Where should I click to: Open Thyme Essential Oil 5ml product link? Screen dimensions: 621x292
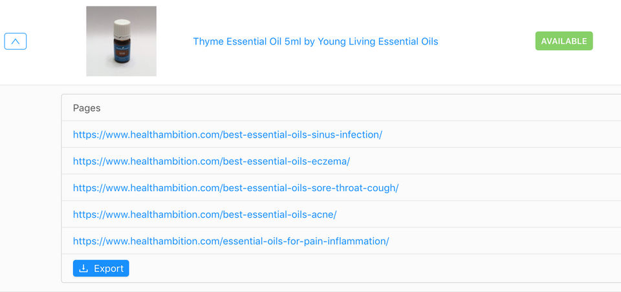pos(315,41)
